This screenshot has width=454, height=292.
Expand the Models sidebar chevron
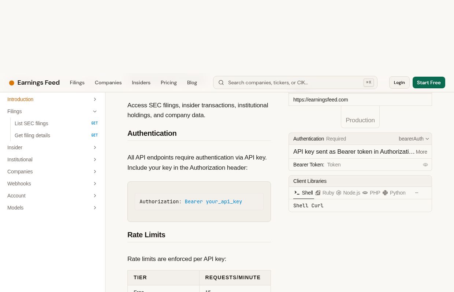[95, 208]
